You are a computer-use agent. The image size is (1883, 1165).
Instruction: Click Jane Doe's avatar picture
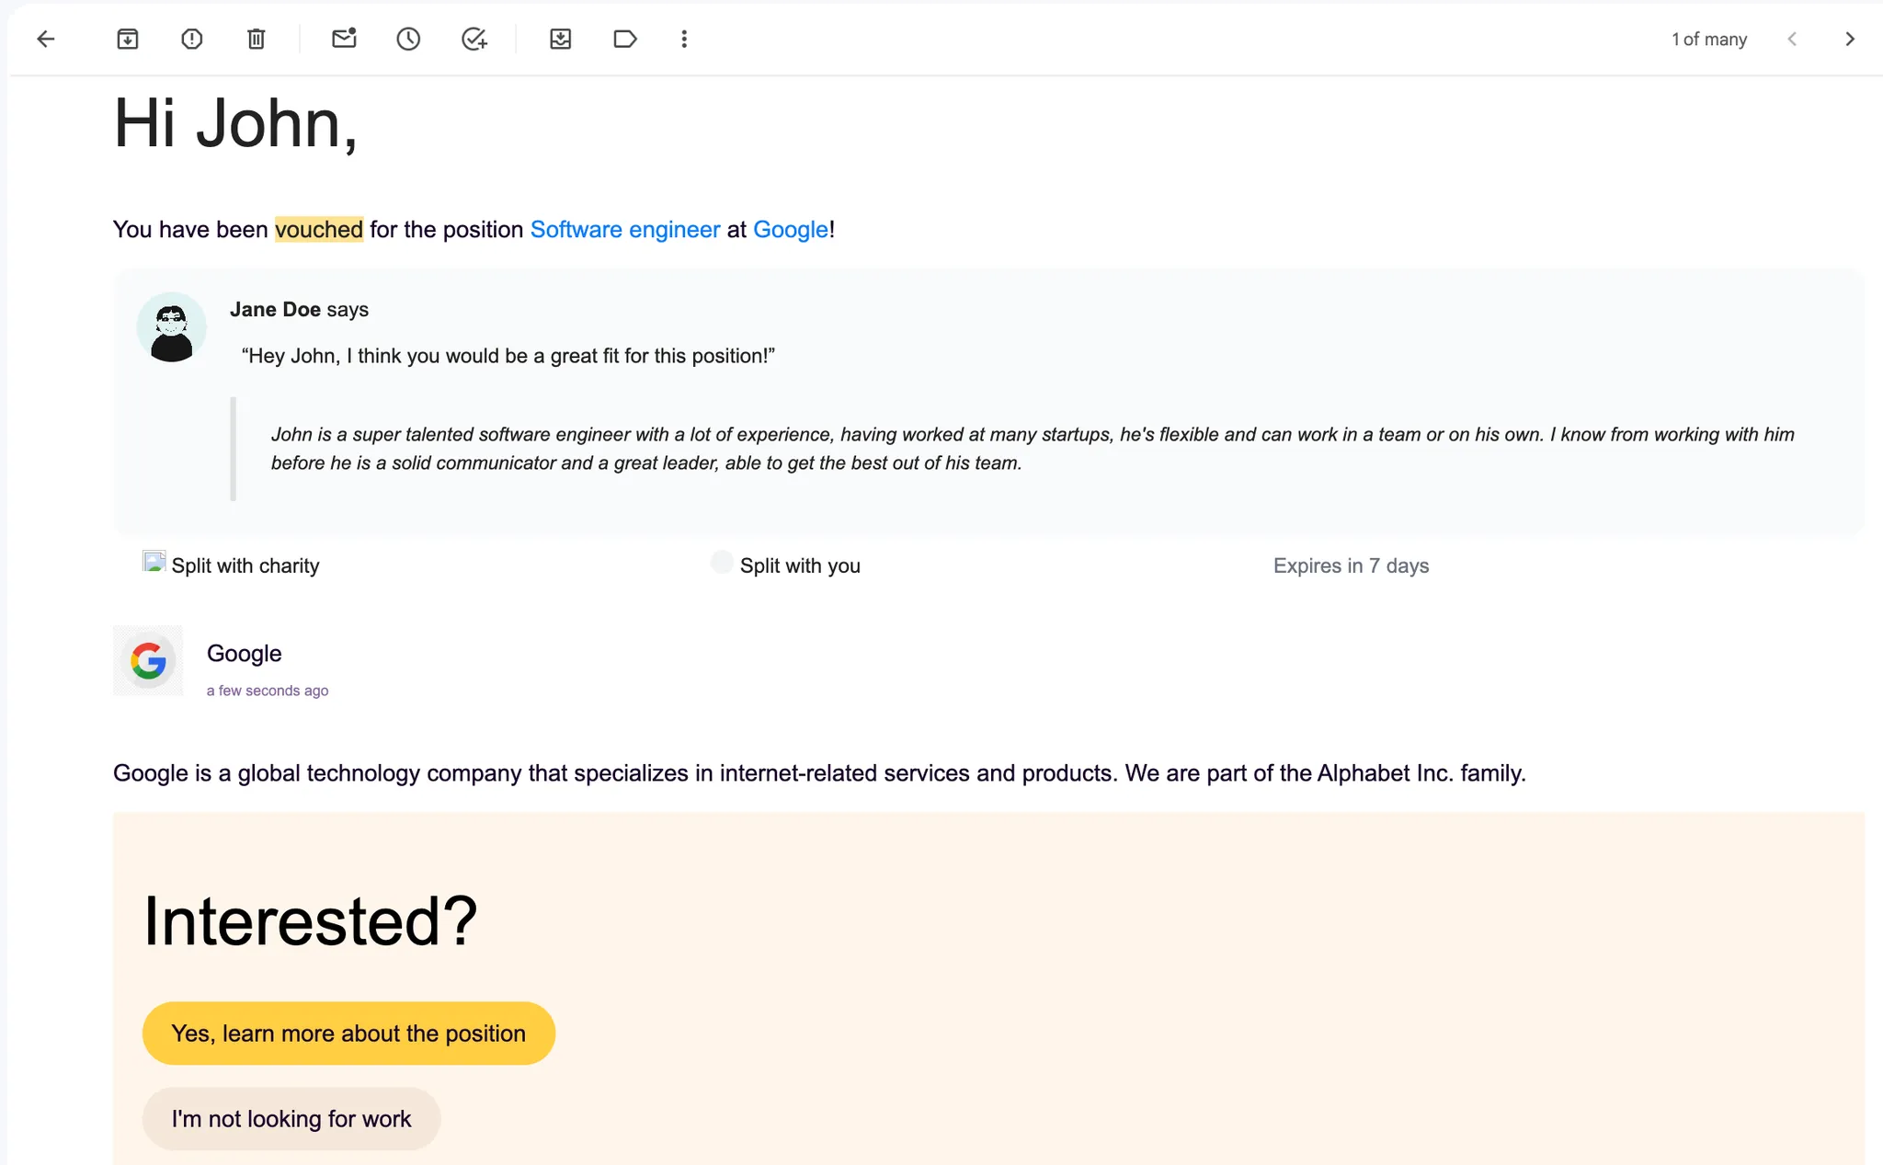(172, 327)
